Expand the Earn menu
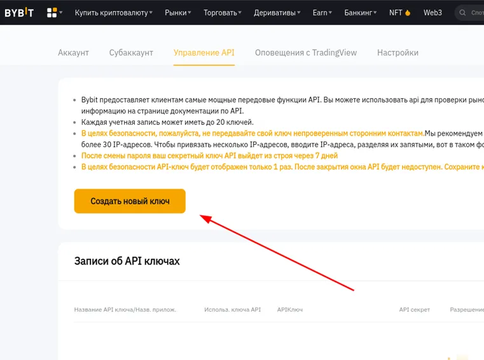Image resolution: width=484 pixels, height=360 pixels. [x=322, y=12]
